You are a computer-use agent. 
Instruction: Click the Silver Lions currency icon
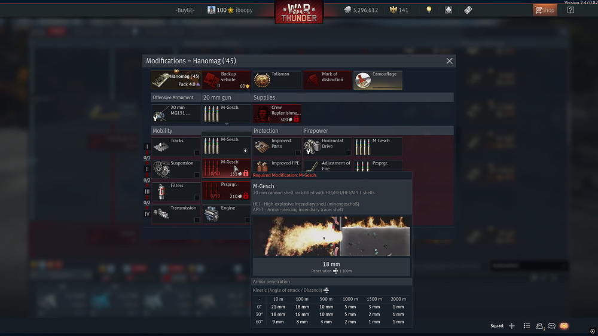(347, 10)
